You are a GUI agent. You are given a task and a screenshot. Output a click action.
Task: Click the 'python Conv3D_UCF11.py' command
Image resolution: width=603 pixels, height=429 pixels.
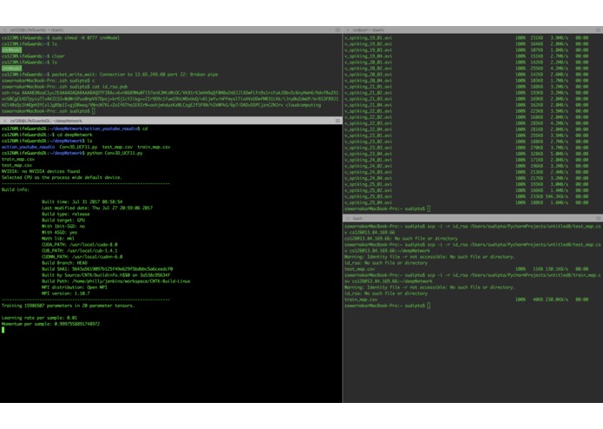(x=115, y=153)
